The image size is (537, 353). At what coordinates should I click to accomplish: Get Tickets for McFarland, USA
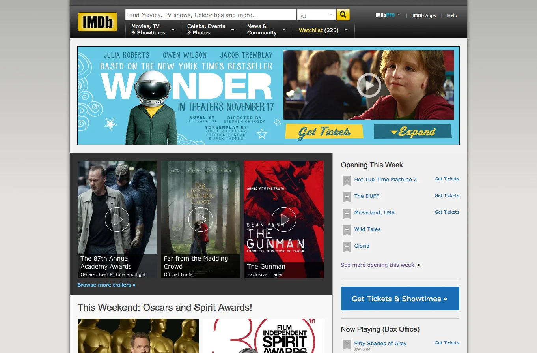447,212
